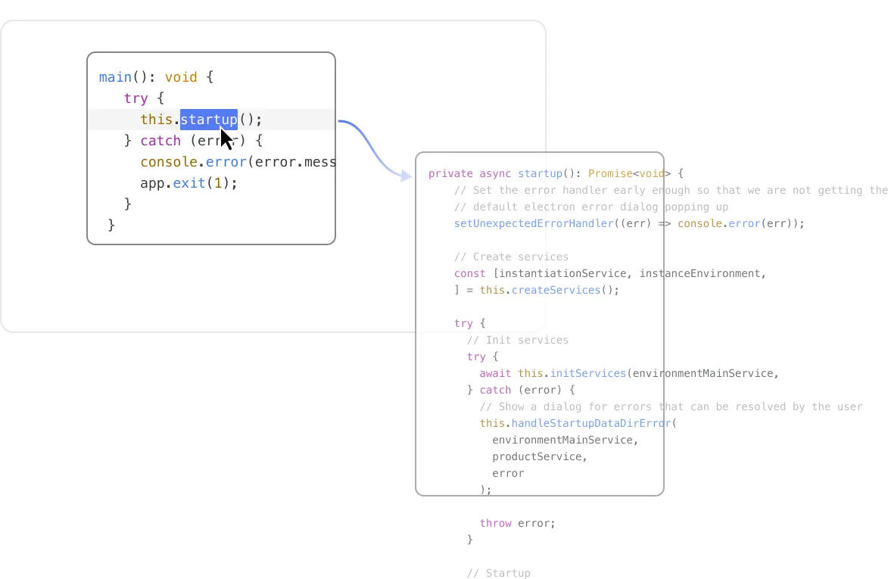Click the setUnexpectedErrorHandler call
888x579 pixels.
pos(532,223)
